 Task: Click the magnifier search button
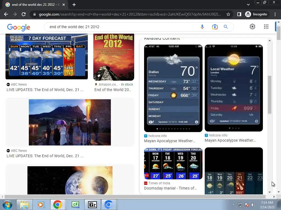pyautogui.click(x=226, y=27)
